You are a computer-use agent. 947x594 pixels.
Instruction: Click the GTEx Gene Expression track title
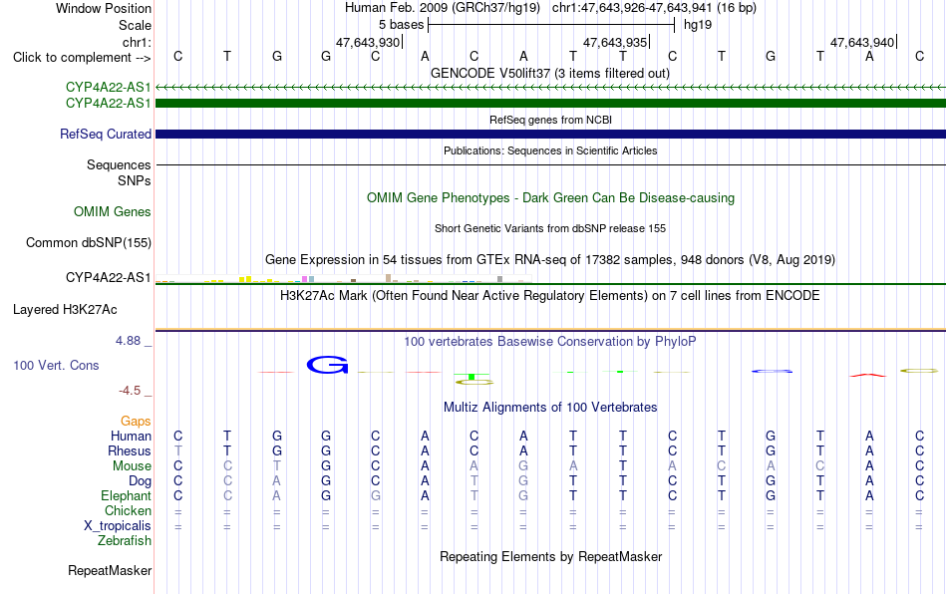pos(550,259)
